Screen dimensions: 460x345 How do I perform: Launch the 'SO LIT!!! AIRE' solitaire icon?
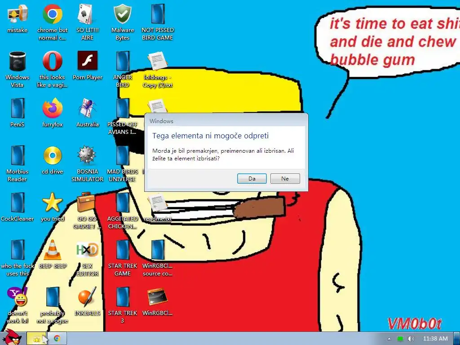tap(88, 22)
